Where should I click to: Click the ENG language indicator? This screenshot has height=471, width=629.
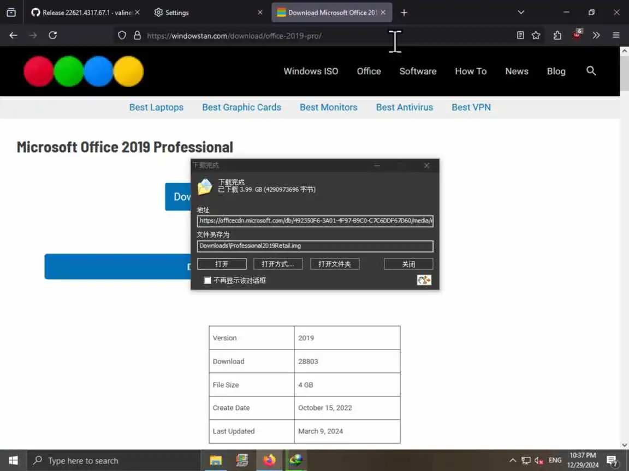pyautogui.click(x=555, y=461)
